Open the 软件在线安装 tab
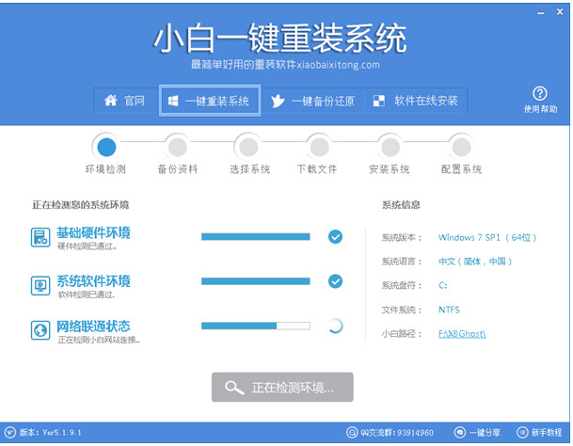This screenshot has height=446, width=573. coord(416,101)
